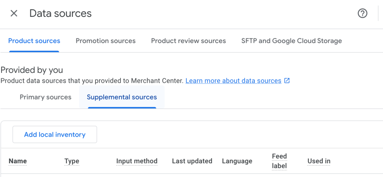This screenshot has height=177, width=383.
Task: Click the Provided by you section heading
Action: coord(32,70)
